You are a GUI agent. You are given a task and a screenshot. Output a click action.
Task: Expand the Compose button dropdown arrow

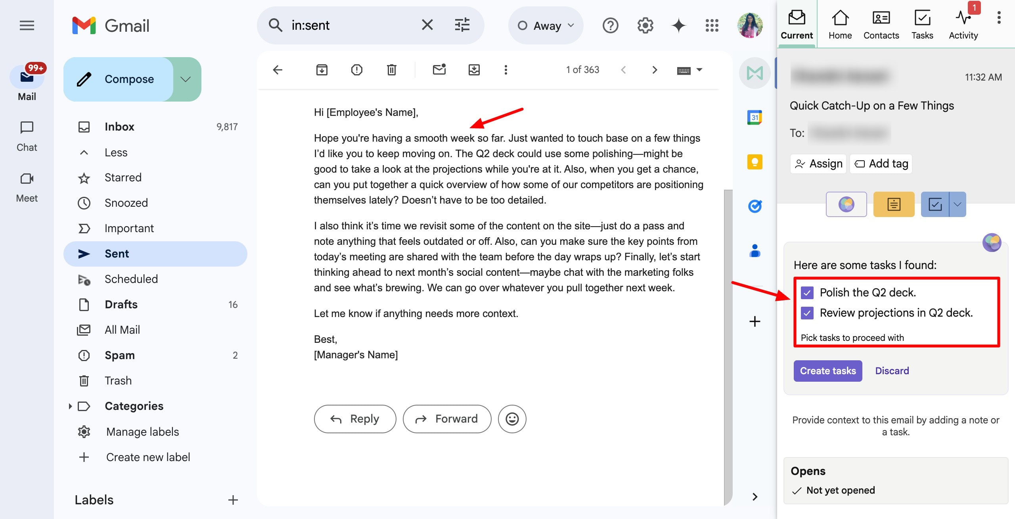[x=186, y=79]
